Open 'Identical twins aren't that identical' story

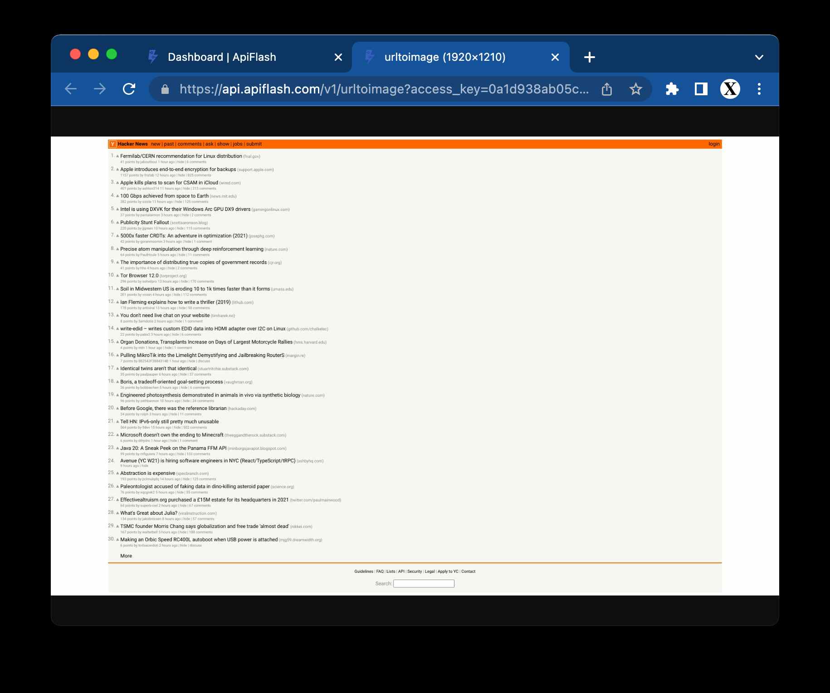[158, 368]
